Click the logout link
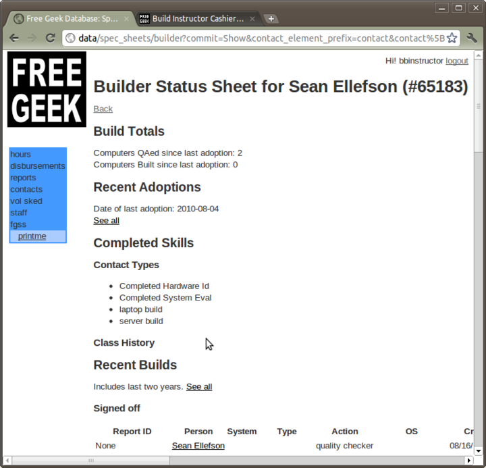486x468 pixels. click(x=457, y=61)
